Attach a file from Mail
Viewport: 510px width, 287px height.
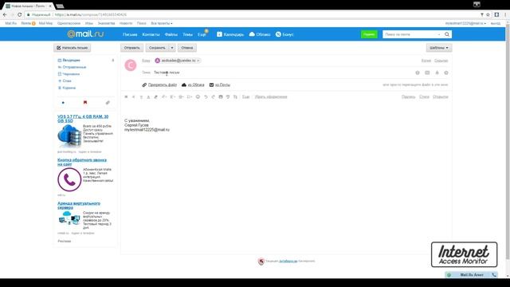coord(220,85)
